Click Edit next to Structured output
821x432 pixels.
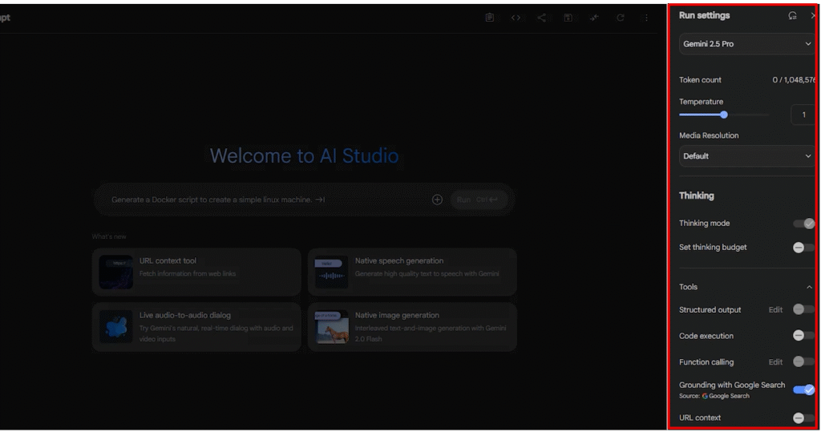775,310
